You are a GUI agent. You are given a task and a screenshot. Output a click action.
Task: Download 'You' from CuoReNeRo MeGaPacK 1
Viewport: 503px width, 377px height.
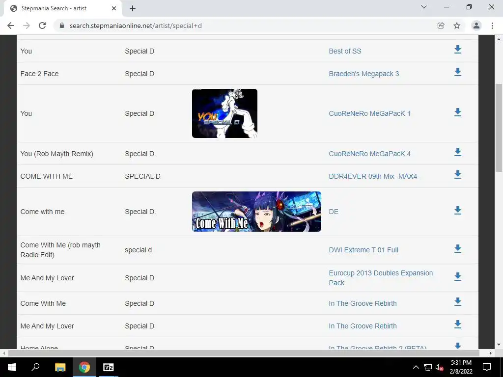pyautogui.click(x=458, y=112)
